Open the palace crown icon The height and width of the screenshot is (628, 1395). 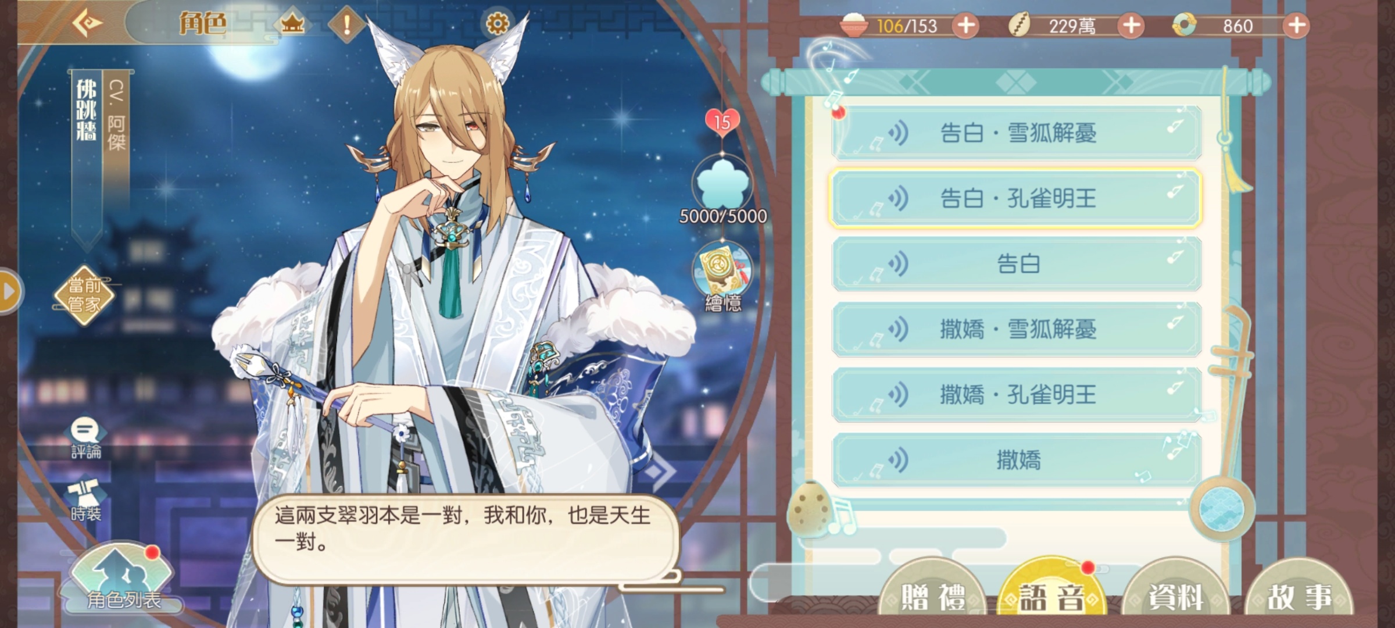292,24
